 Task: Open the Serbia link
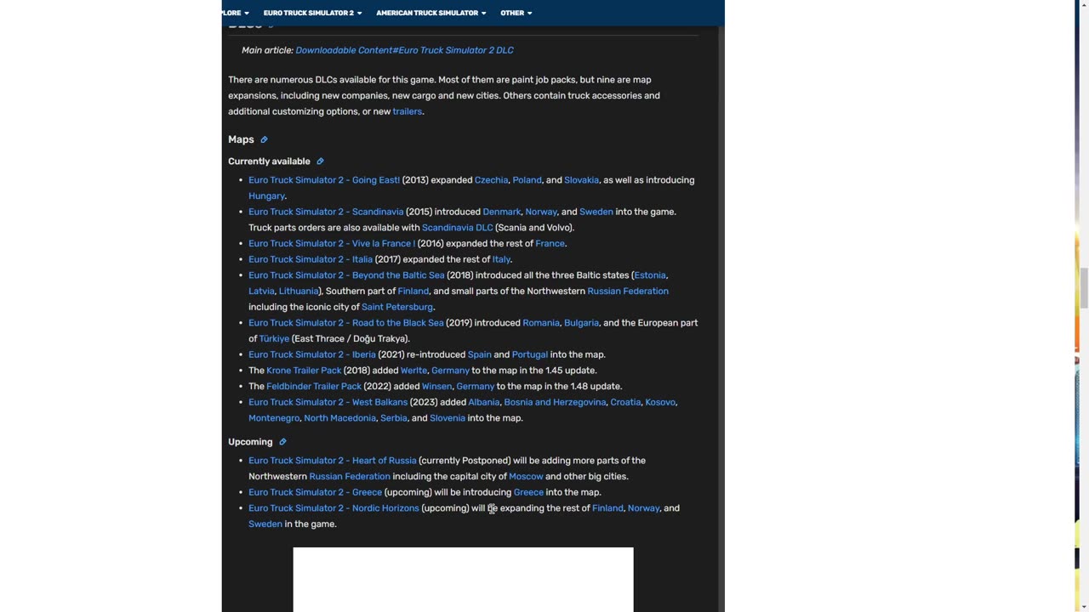[x=393, y=418]
